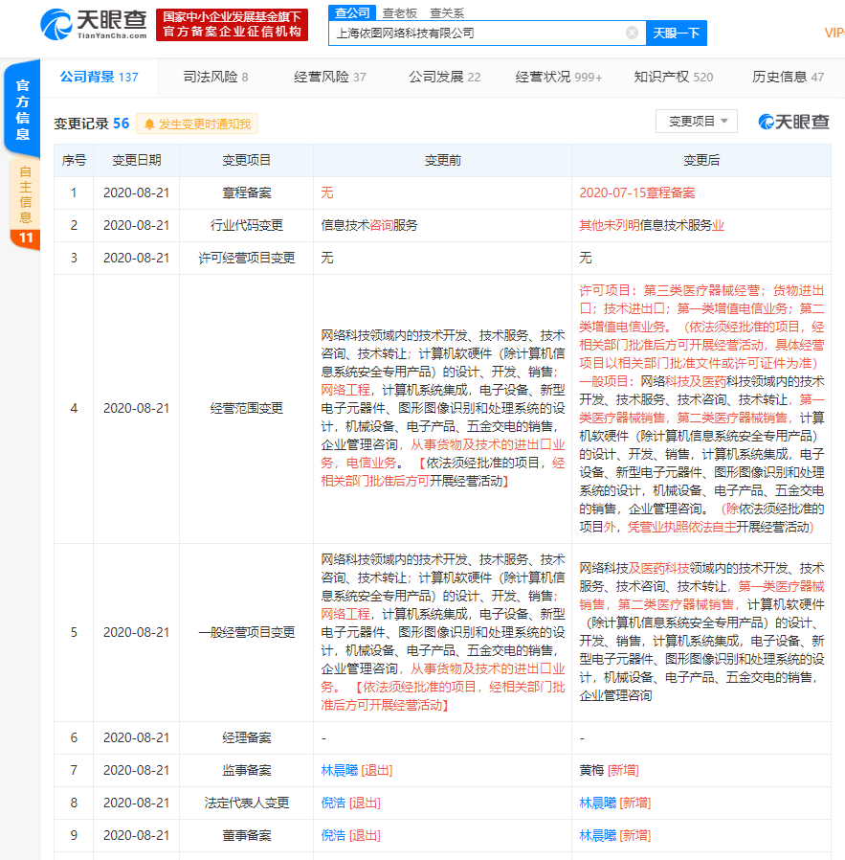Clear the search box with X icon
845x860 pixels.
[x=632, y=33]
